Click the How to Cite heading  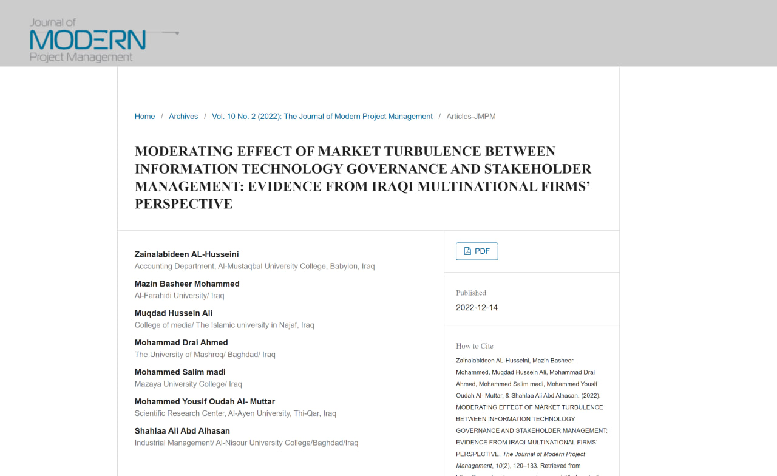coord(474,346)
